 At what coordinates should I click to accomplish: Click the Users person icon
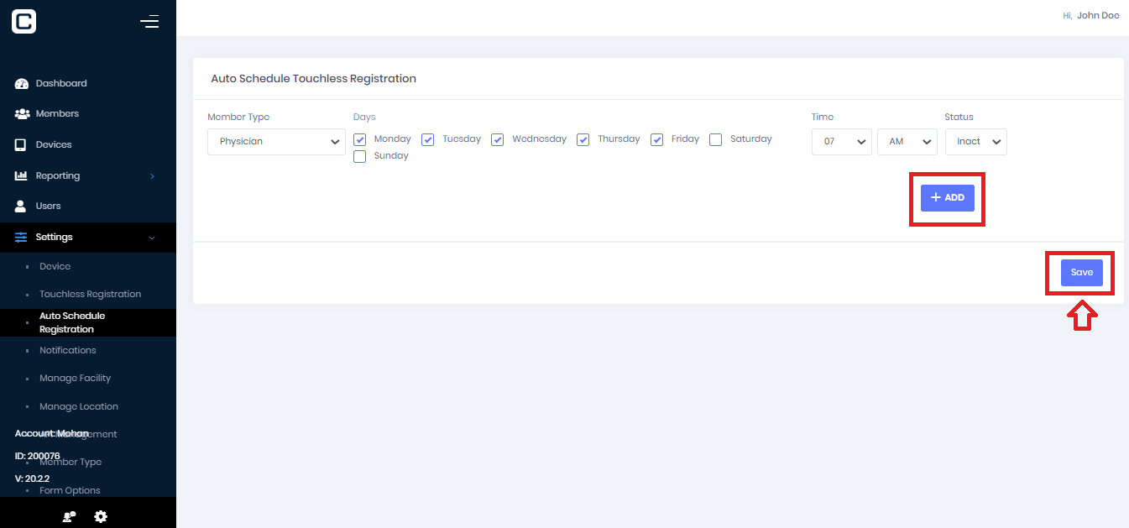coord(21,206)
